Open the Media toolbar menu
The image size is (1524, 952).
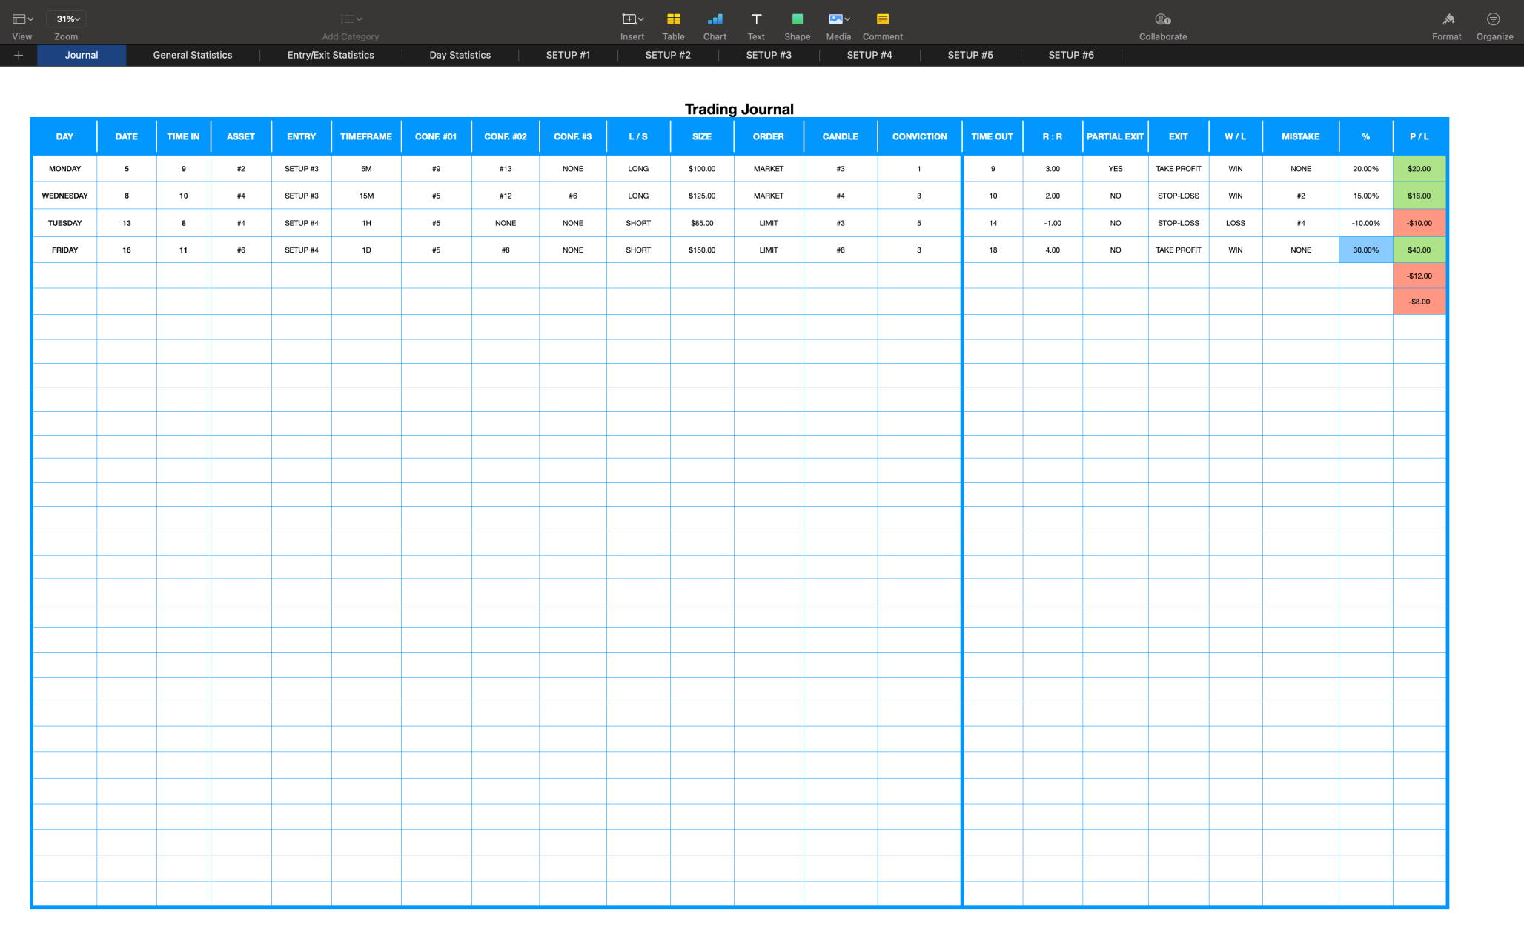838,20
